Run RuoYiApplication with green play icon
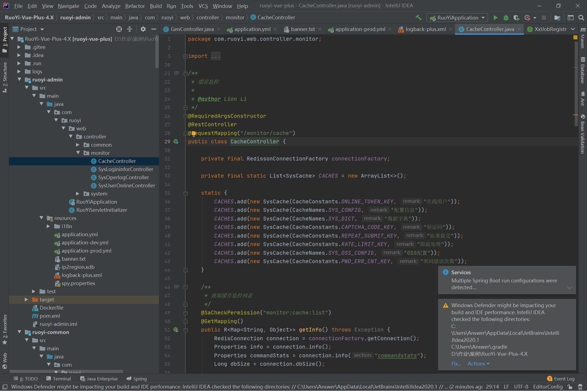 [x=495, y=18]
